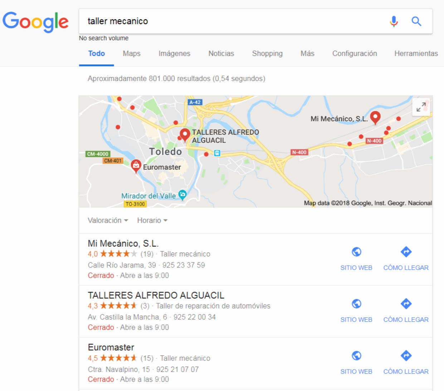Open the Euromaster listing title
The width and height of the screenshot is (444, 391).
pyautogui.click(x=111, y=347)
